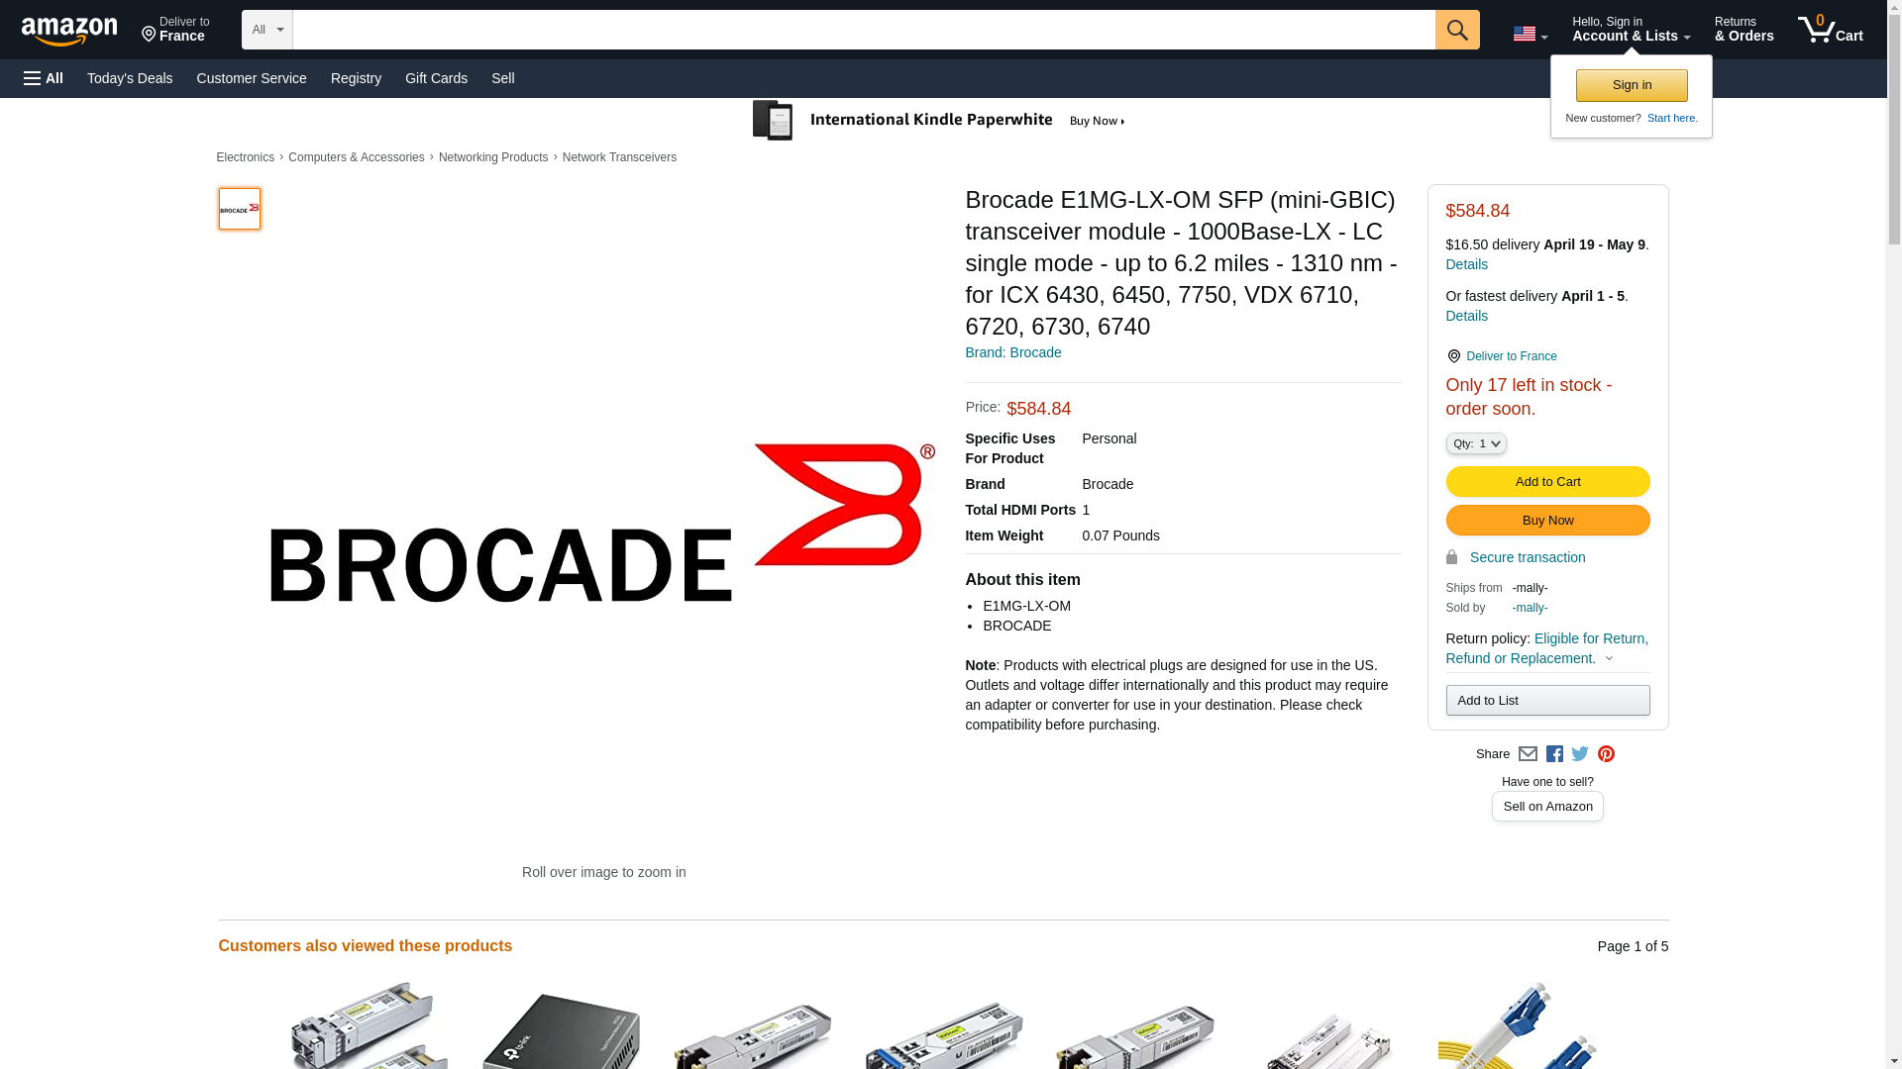
Task: Share on Facebook icon
Action: point(1554,754)
